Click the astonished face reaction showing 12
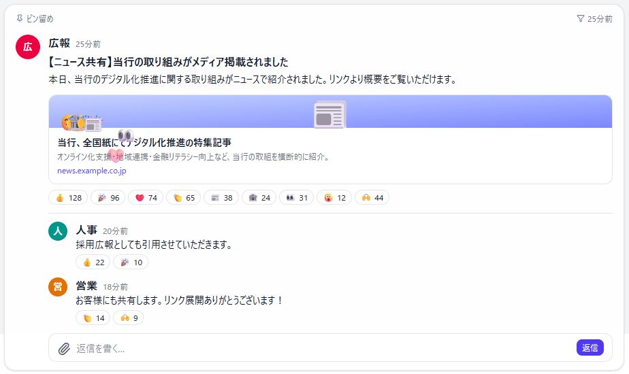The height and width of the screenshot is (374, 629). coord(334,198)
